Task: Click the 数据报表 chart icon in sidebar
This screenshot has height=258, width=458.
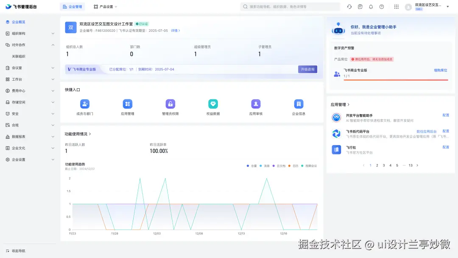Action: (x=8, y=137)
